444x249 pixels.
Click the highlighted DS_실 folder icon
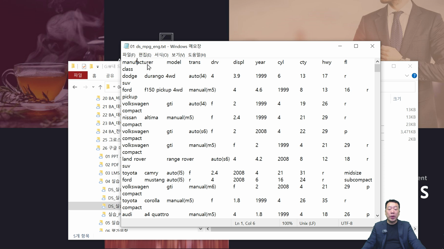click(104, 206)
